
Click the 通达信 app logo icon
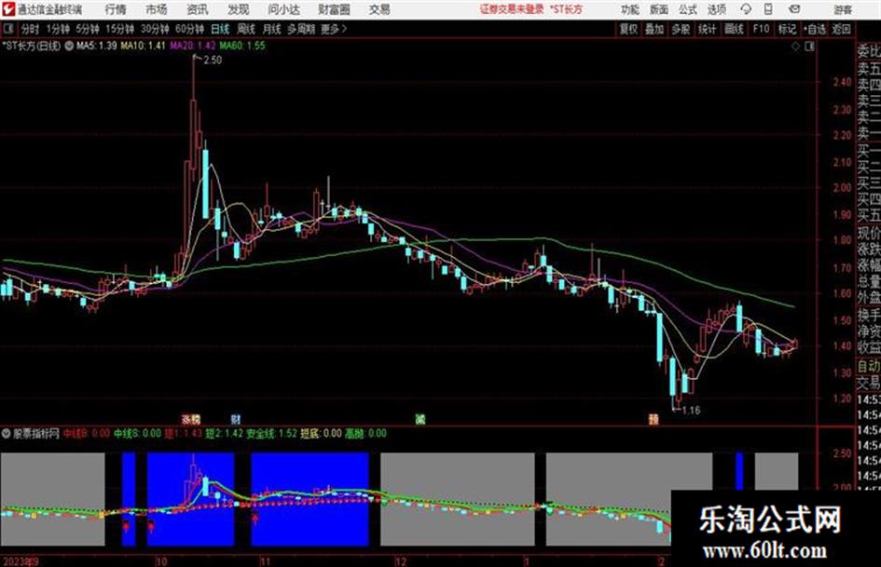click(8, 9)
